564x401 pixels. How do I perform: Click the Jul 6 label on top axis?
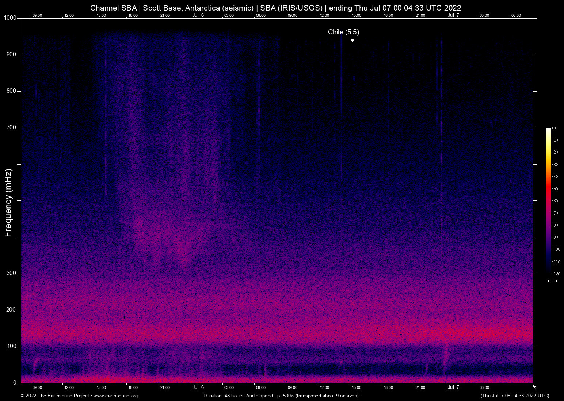tap(198, 15)
